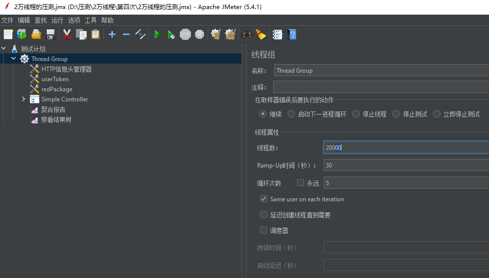Viewport: 489px width, 278px height.
Task: Click Start no pauses icon
Action: [x=171, y=34]
